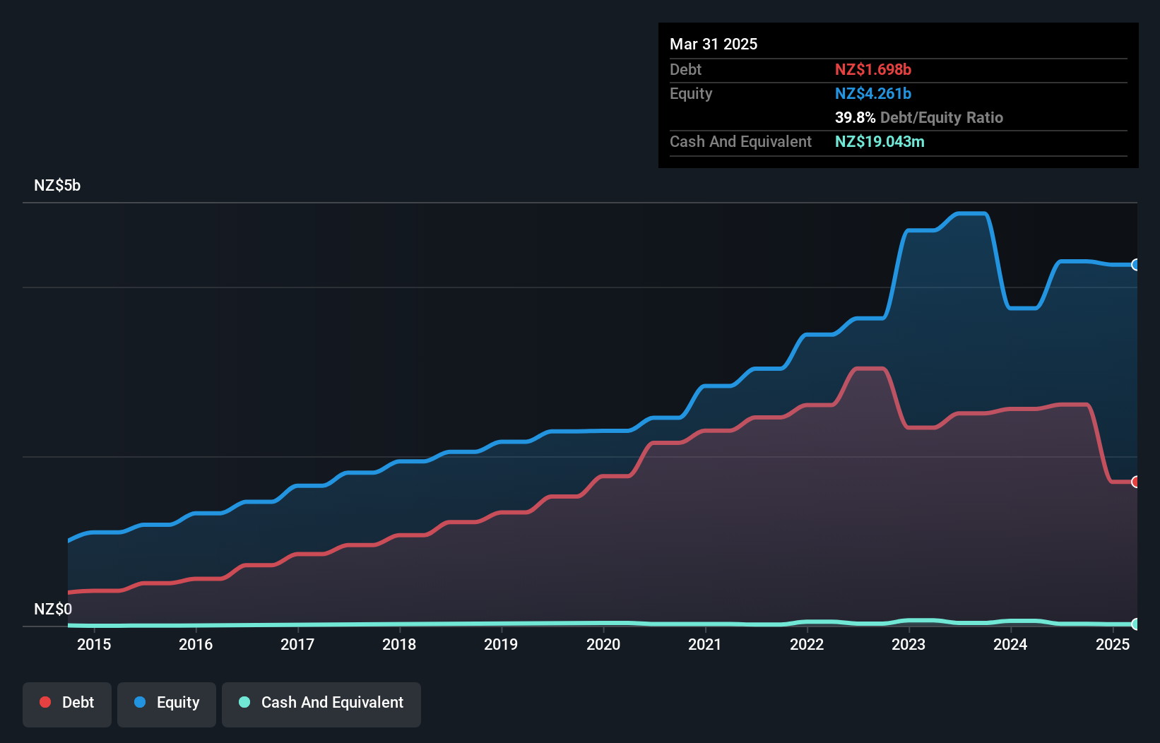Viewport: 1160px width, 743px height.
Task: Toggle the Debt series legend button
Action: coord(67,704)
